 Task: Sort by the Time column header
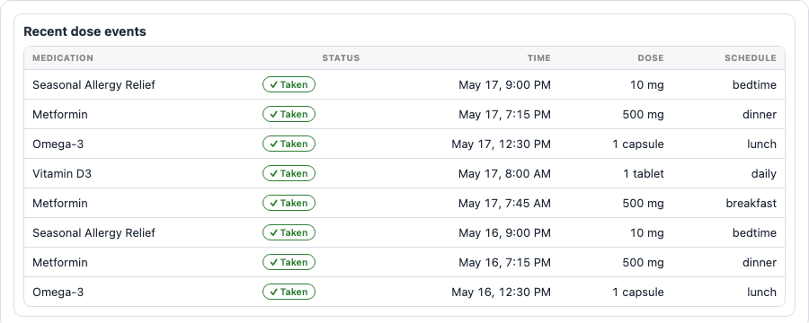(x=538, y=58)
